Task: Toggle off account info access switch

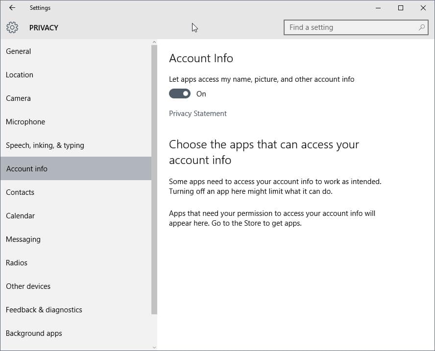Action: (180, 94)
